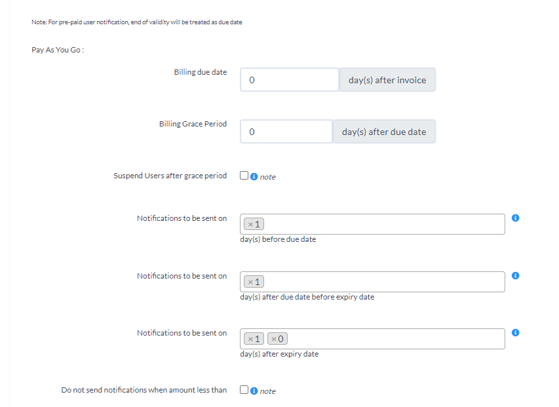Click inside the Billing due date input
The image size is (559, 407).
[x=288, y=79]
